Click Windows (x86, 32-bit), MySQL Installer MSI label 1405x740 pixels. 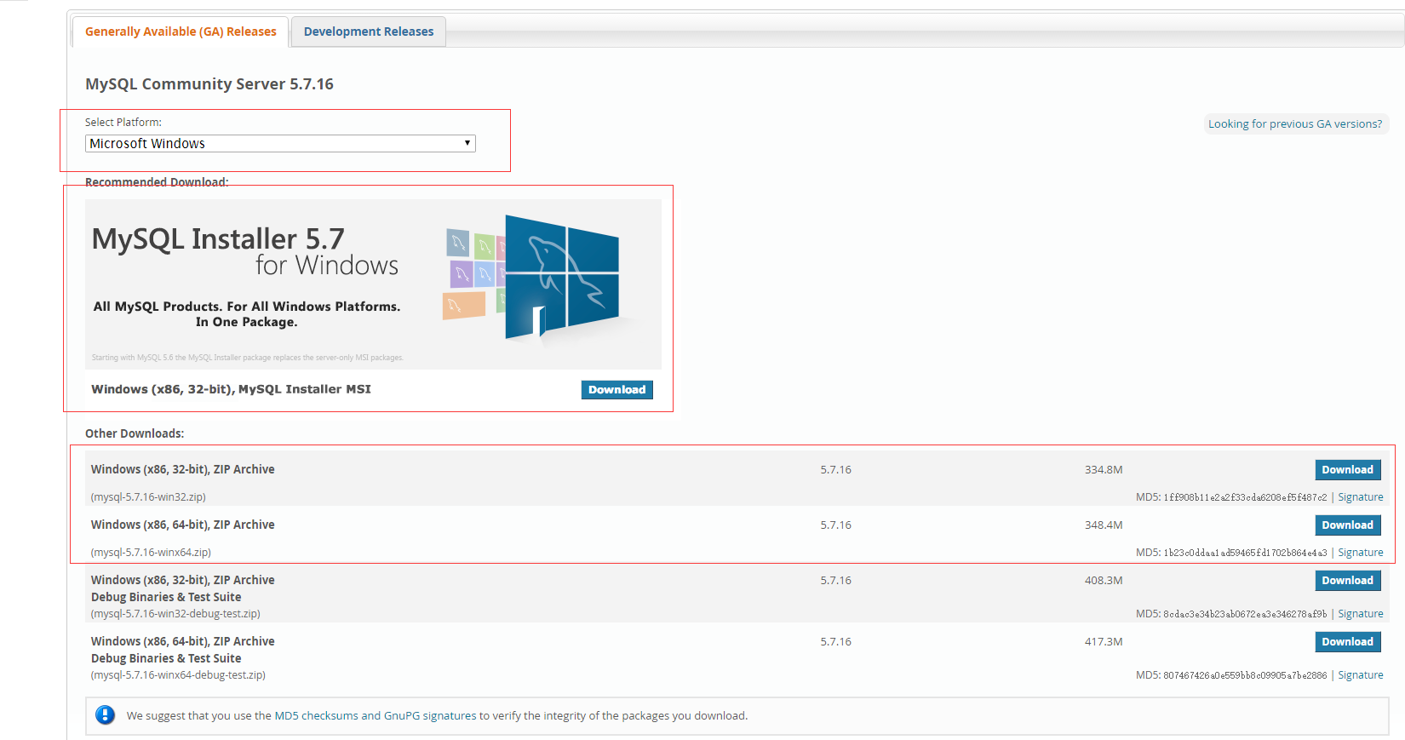[x=231, y=389]
